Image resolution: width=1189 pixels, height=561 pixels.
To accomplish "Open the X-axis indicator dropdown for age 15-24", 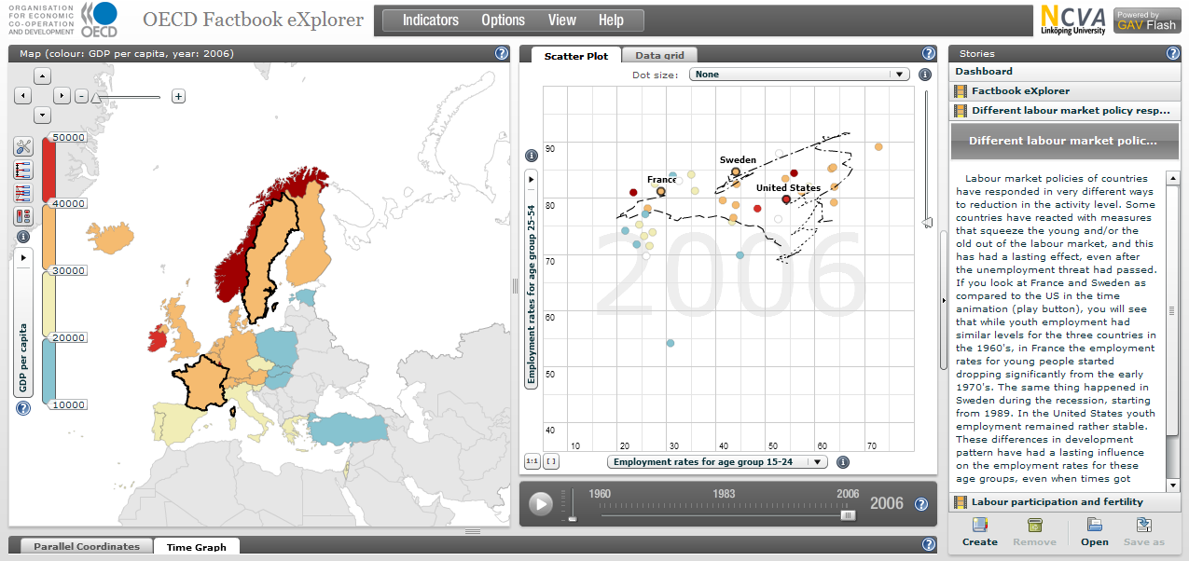I will tap(717, 461).
